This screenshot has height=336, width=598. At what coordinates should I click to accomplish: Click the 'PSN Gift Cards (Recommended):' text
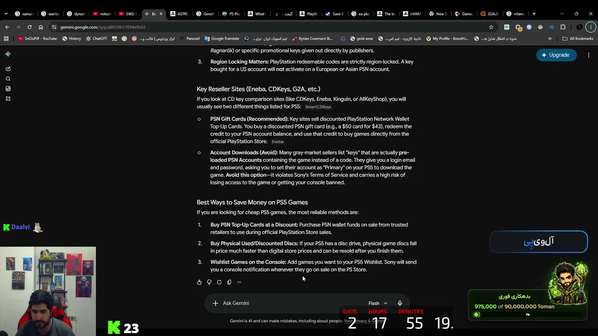[249, 119]
